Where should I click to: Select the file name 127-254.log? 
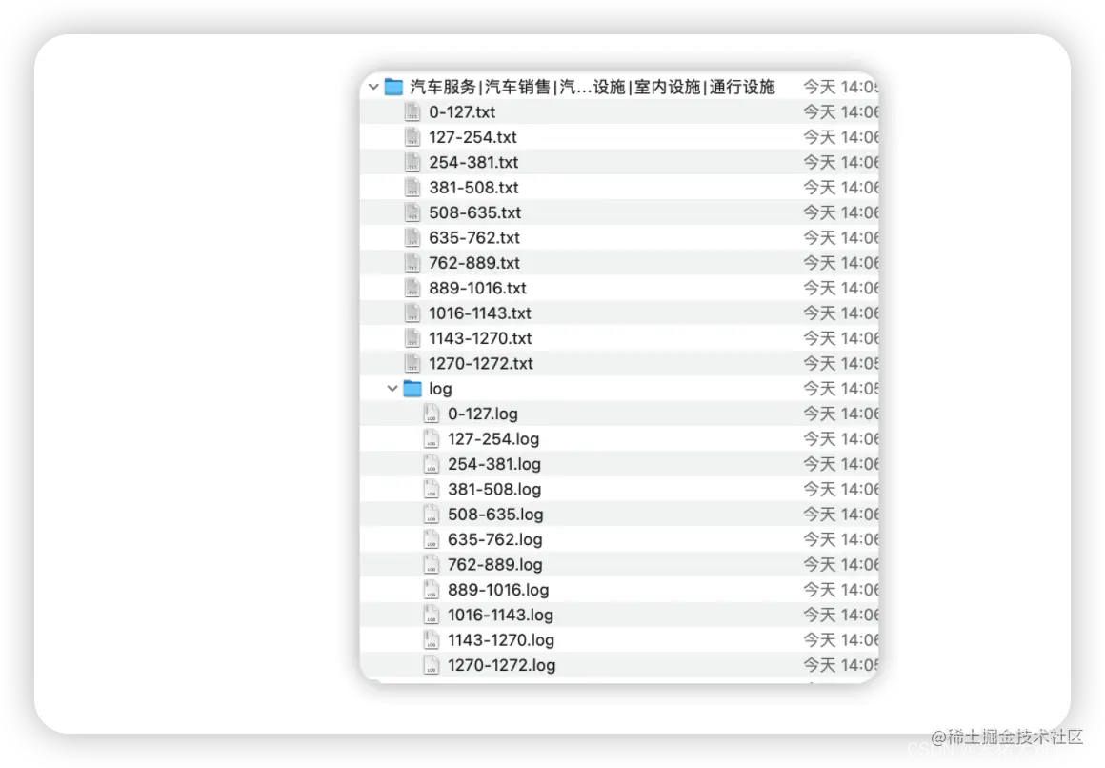click(493, 438)
